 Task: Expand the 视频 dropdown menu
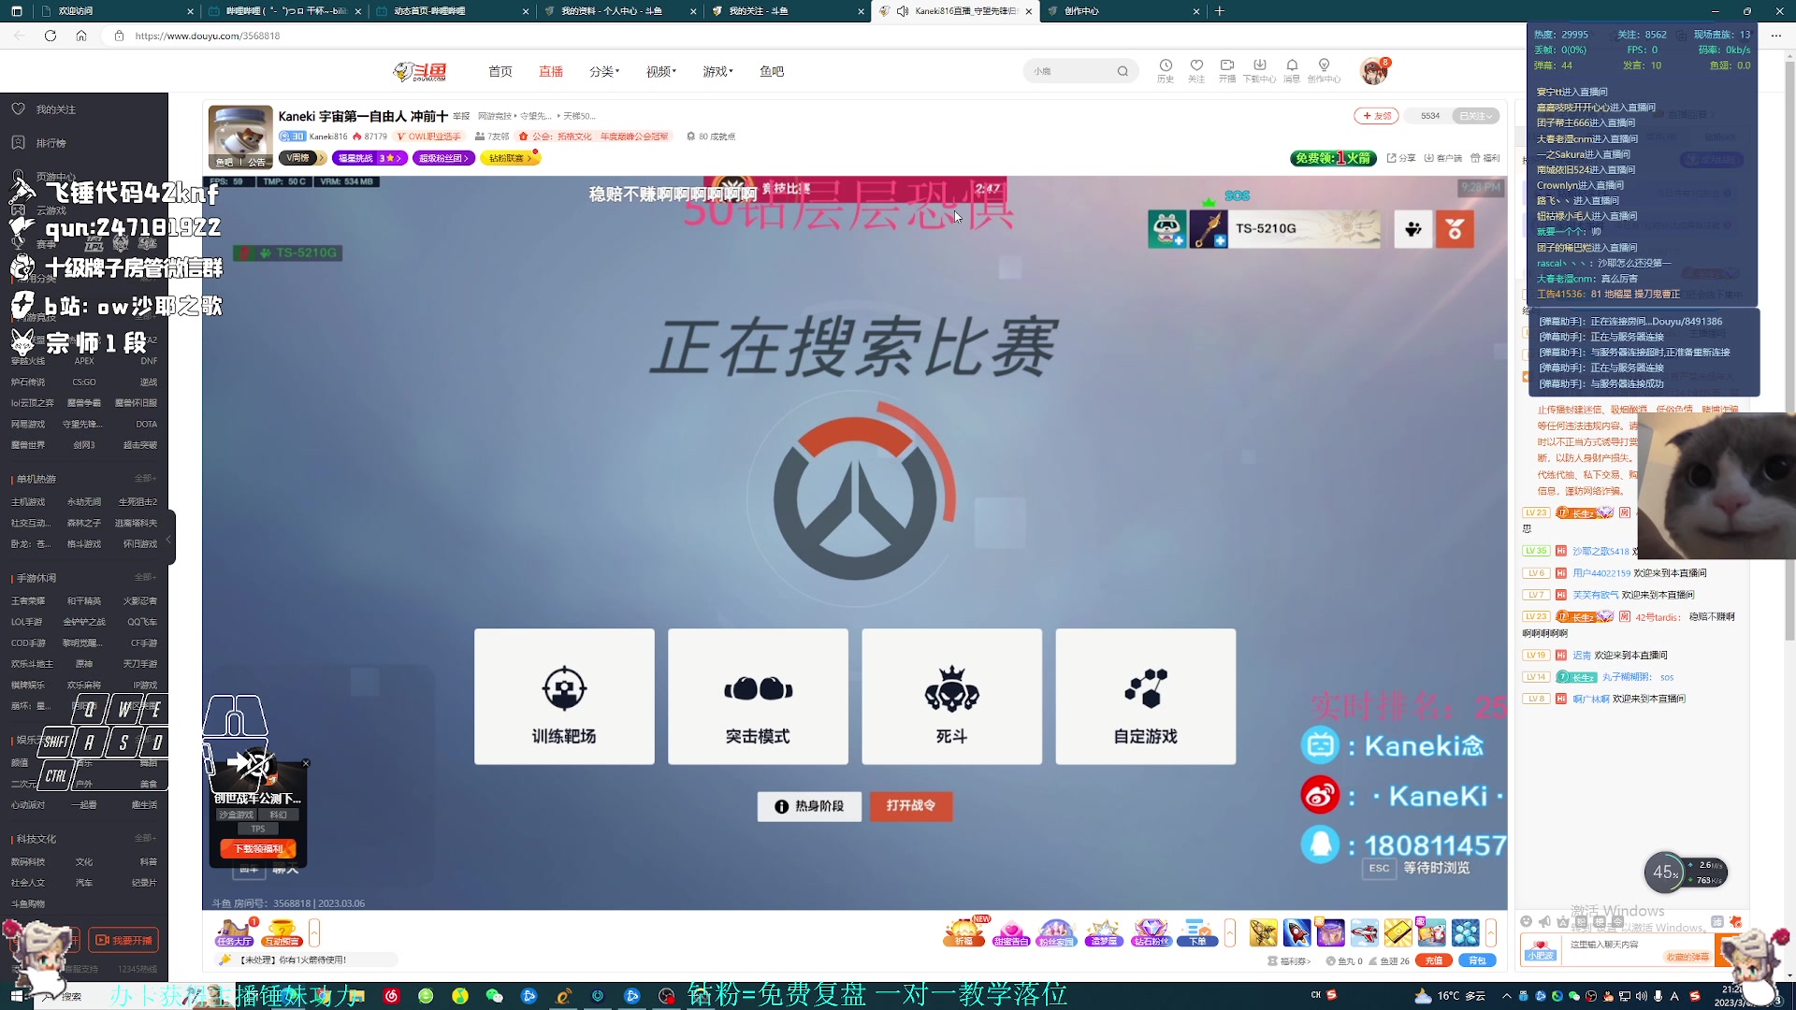[x=661, y=71]
